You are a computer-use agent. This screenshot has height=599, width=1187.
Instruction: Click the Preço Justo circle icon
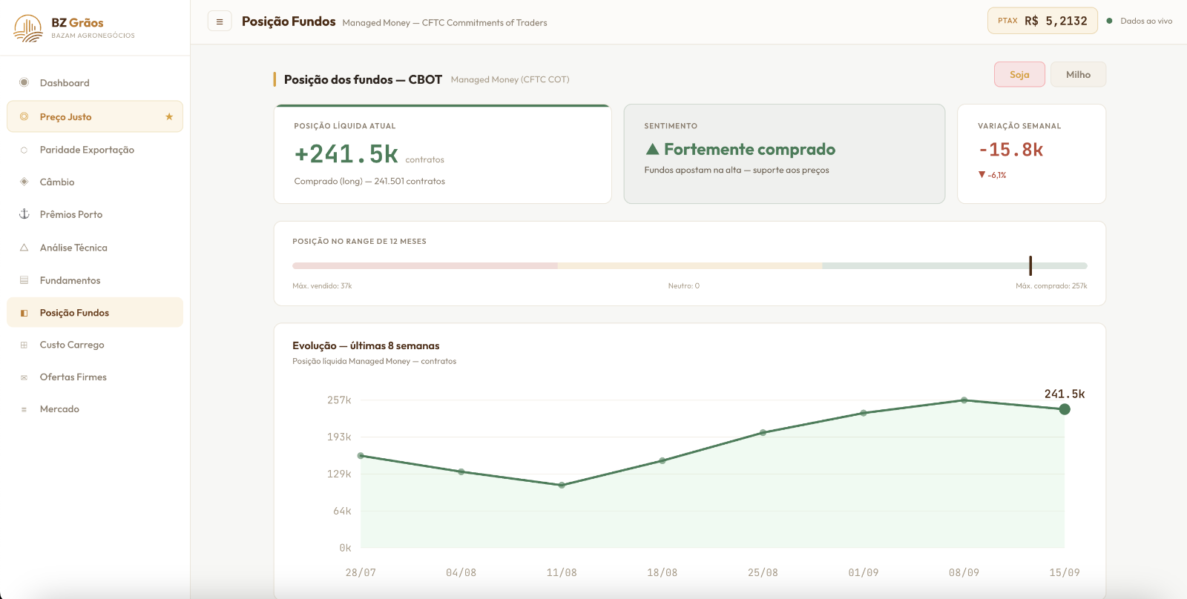pyautogui.click(x=24, y=116)
